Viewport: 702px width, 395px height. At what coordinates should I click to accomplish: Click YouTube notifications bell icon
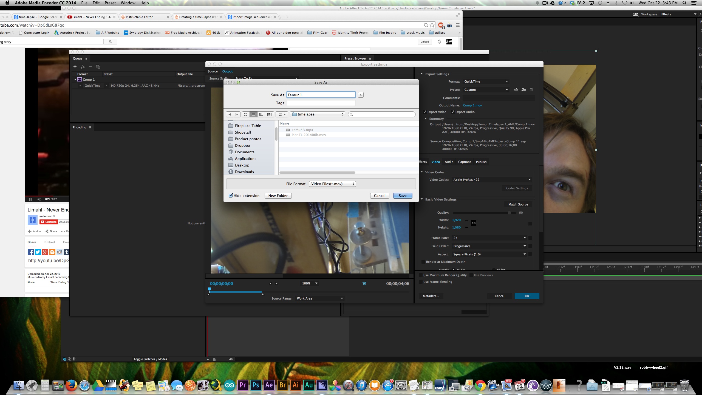(x=439, y=42)
